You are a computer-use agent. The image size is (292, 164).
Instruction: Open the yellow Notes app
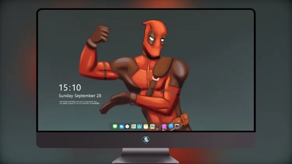click(x=146, y=126)
